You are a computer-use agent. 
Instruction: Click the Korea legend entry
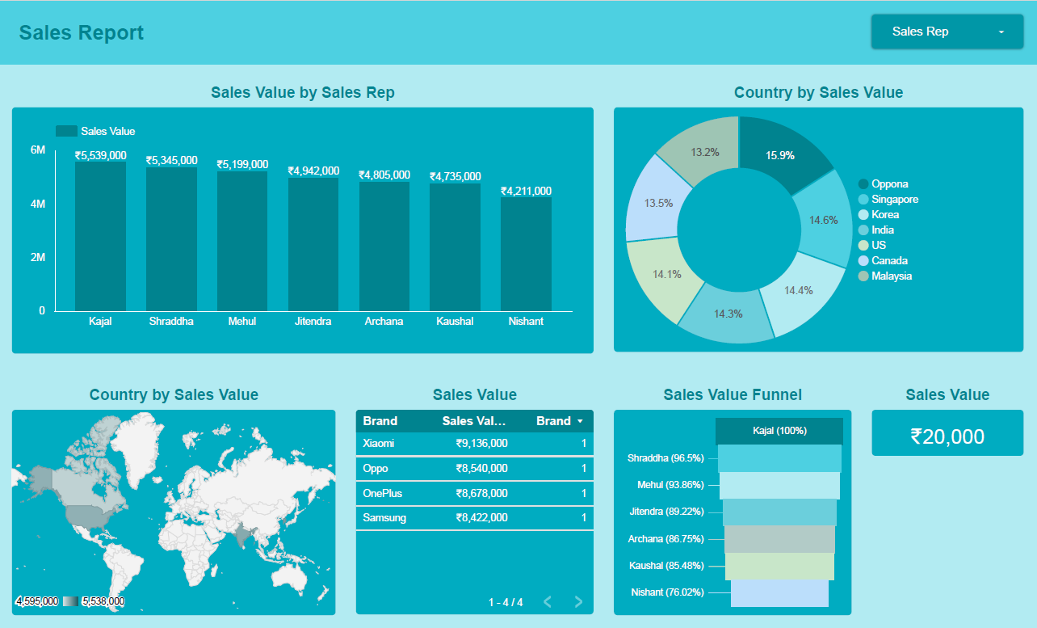click(879, 214)
